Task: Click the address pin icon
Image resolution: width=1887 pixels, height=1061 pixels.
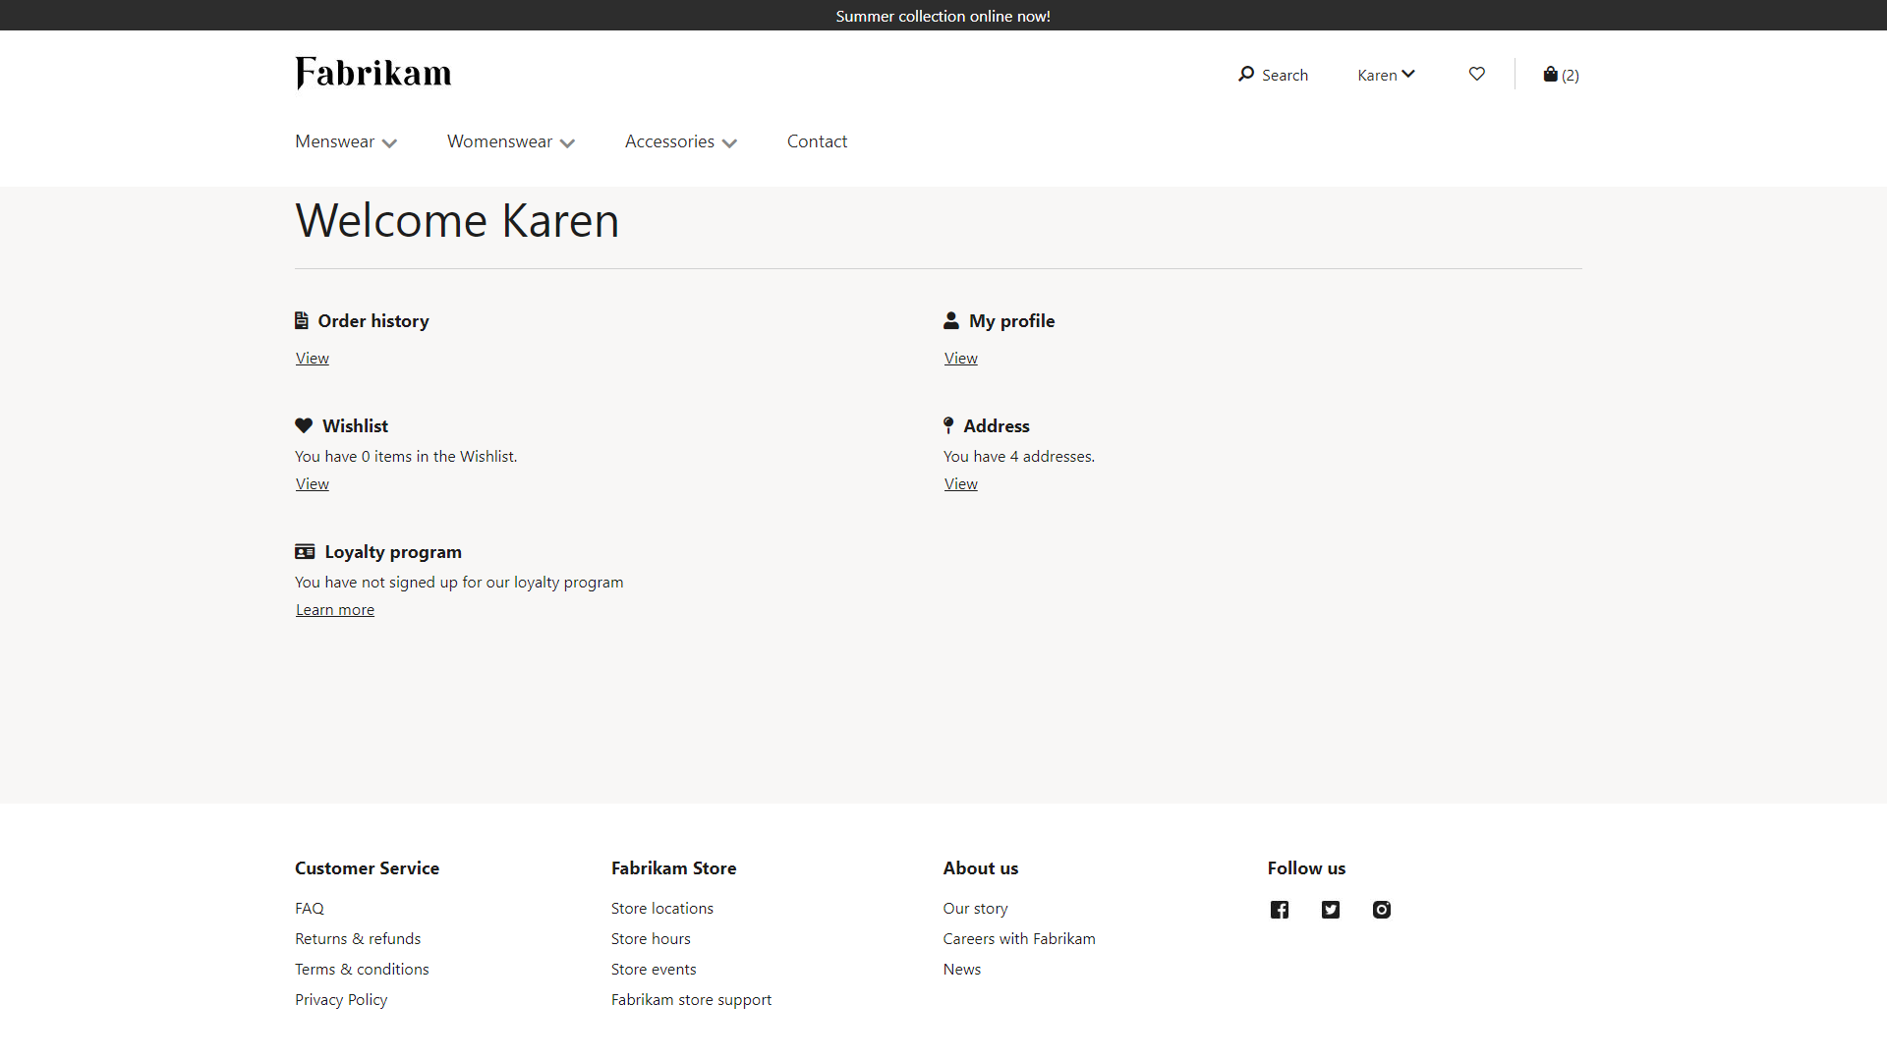Action: (948, 425)
